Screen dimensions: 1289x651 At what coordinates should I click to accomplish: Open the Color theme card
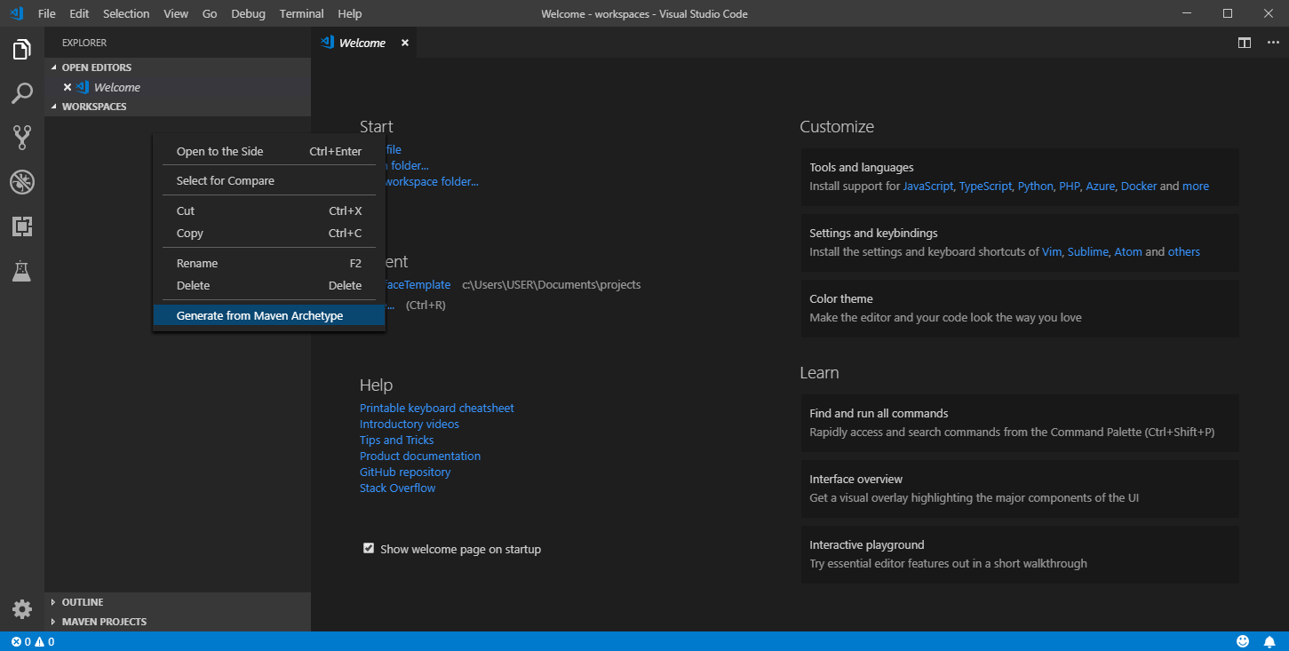(1020, 308)
